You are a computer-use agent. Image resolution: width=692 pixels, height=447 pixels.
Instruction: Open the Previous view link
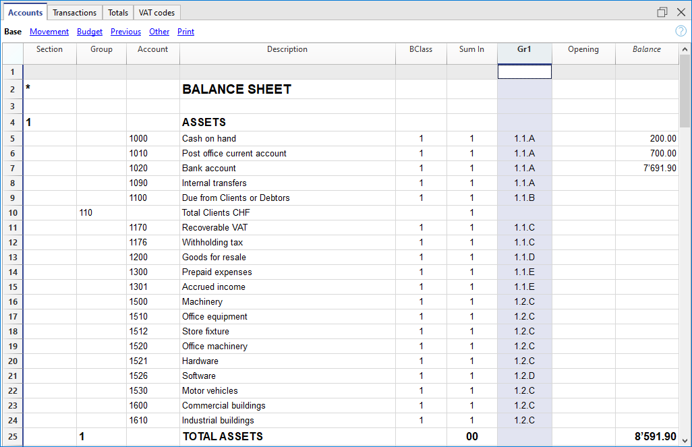pos(125,32)
